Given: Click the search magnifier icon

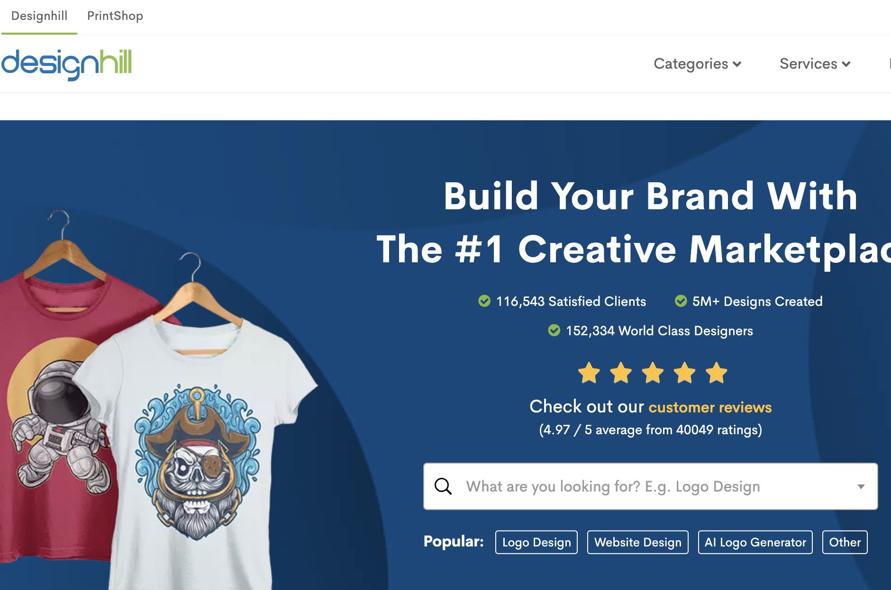Looking at the screenshot, I should [443, 486].
